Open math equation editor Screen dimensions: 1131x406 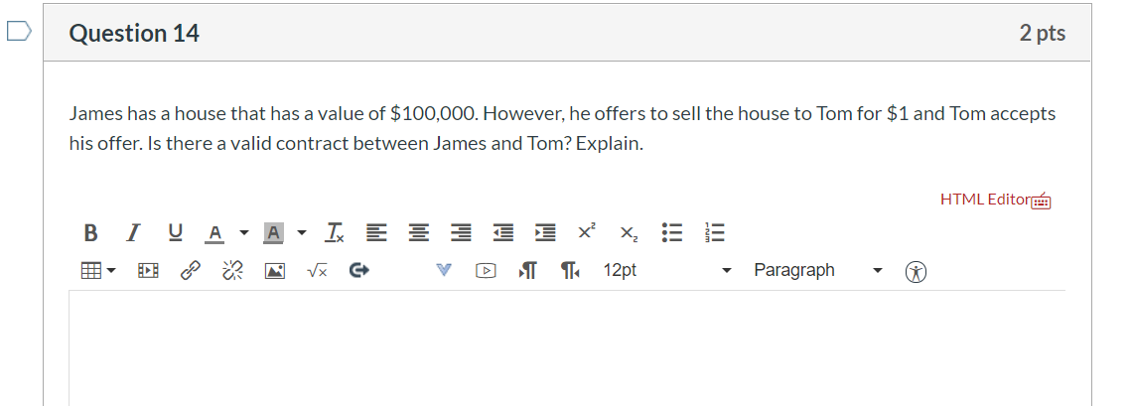317,271
